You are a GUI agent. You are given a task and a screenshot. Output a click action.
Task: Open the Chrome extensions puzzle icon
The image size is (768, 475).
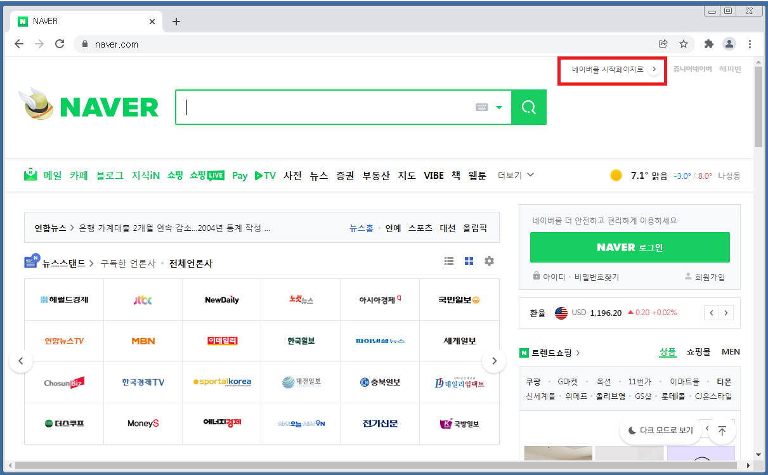pos(709,44)
